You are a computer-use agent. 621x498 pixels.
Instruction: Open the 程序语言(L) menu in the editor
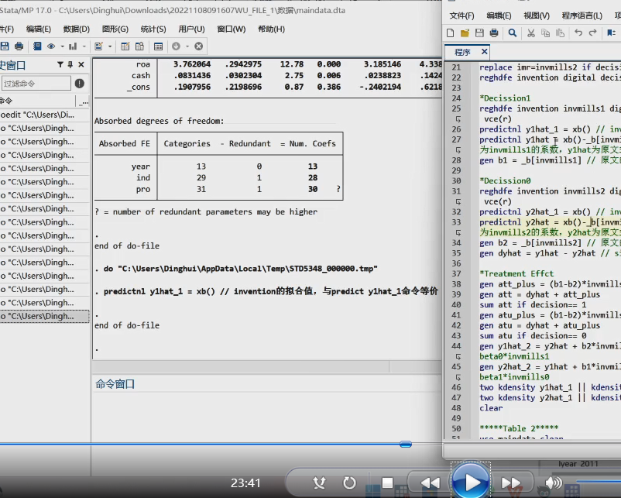coord(582,15)
